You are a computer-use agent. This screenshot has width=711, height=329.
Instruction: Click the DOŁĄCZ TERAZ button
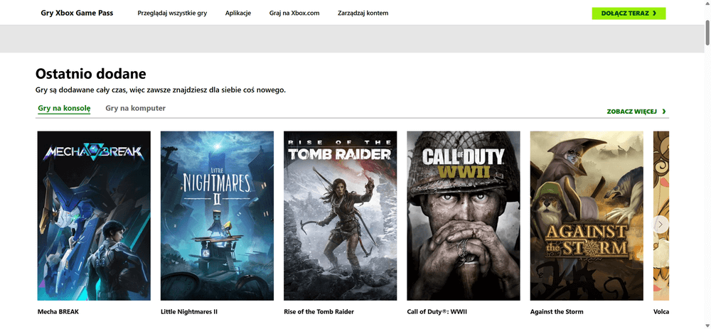click(629, 13)
